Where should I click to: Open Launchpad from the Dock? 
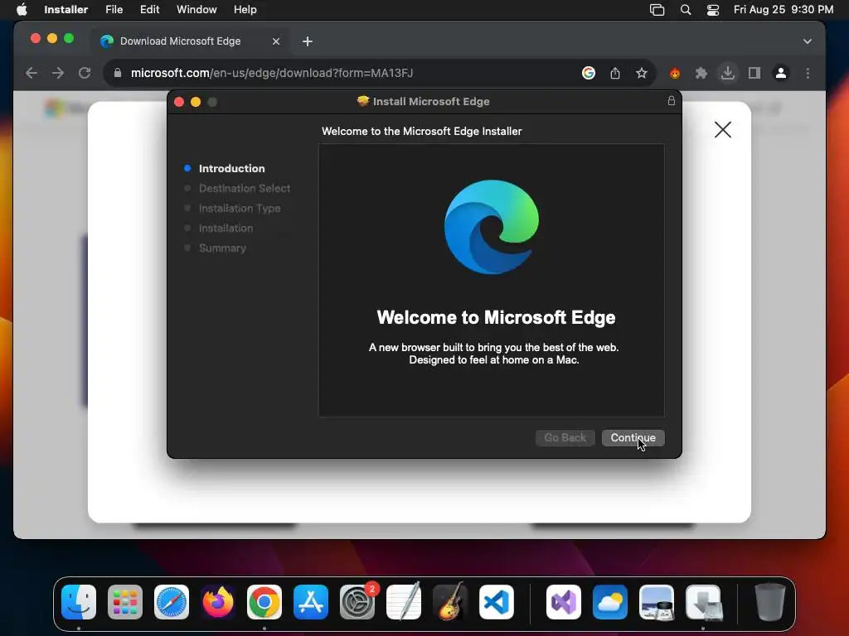pos(125,602)
